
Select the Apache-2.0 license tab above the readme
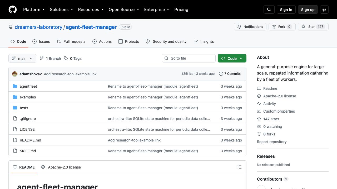pyautogui.click(x=61, y=167)
